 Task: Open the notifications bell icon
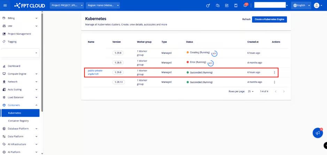[x=245, y=6]
